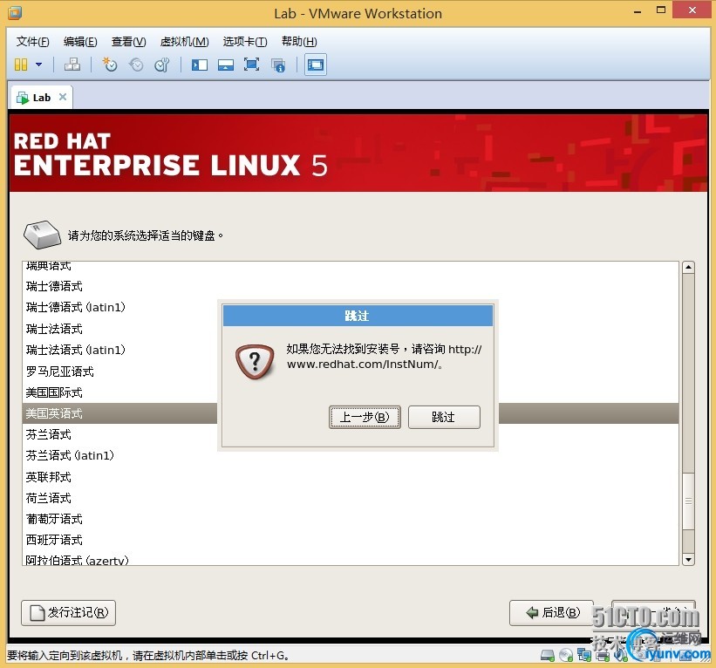The width and height of the screenshot is (716, 668).
Task: Toggle the thumbnail bar view icon
Action: click(x=226, y=65)
